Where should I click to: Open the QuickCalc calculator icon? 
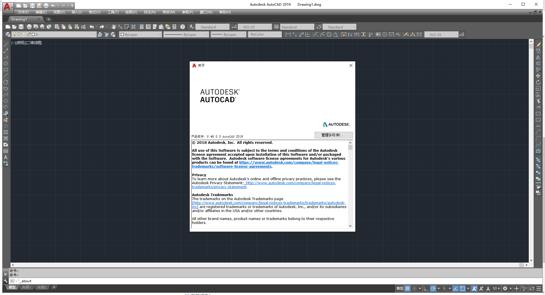[174, 27]
